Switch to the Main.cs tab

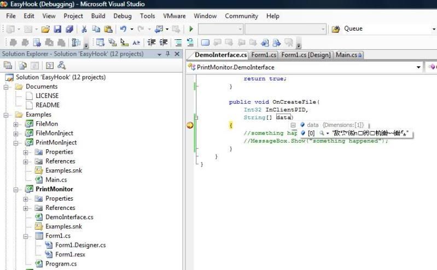pos(348,55)
